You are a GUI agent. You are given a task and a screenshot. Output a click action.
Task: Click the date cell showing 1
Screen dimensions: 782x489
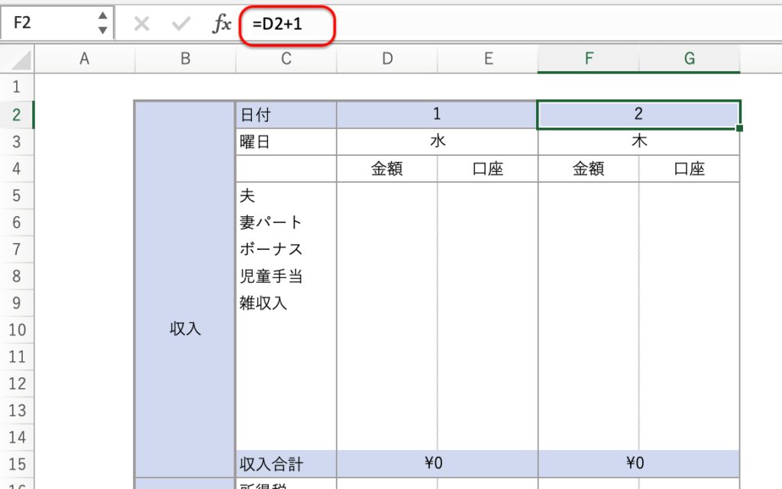(x=437, y=115)
